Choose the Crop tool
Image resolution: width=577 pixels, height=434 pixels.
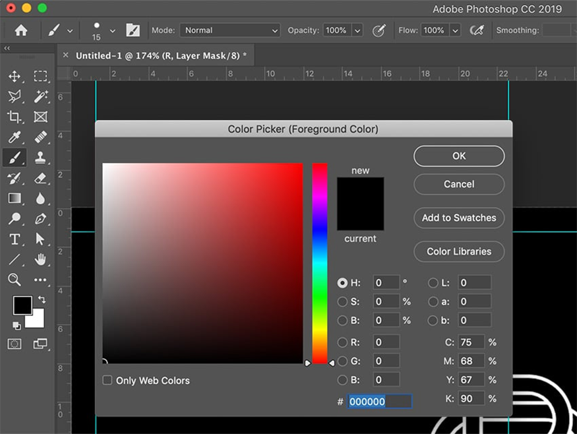[x=15, y=117]
